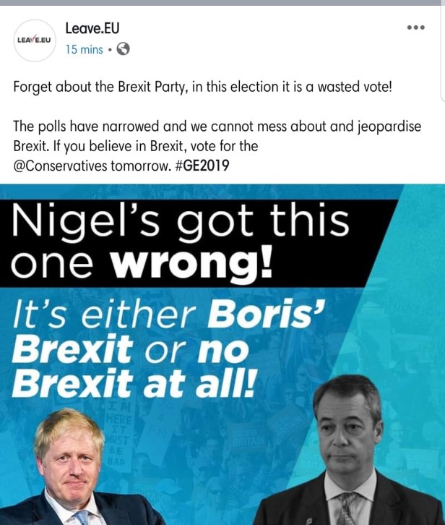Open the Leave.EU page name link
The image size is (445, 525).
click(x=92, y=29)
